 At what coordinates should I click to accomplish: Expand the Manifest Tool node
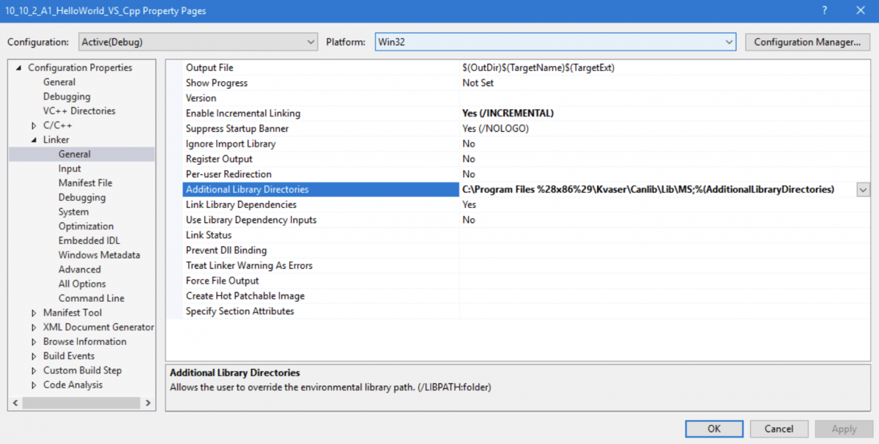point(32,312)
